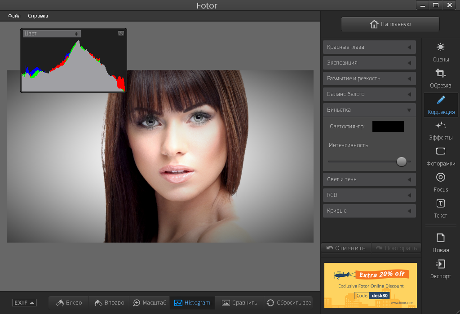Create a new file with Новая icon
Viewport: 460px width, 314px height.
440,238
